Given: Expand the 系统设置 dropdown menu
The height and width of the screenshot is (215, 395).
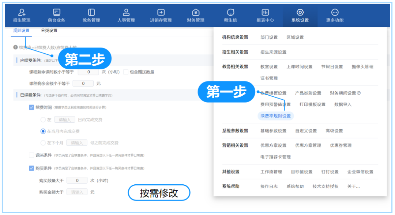Looking at the screenshot, I should (x=300, y=13).
